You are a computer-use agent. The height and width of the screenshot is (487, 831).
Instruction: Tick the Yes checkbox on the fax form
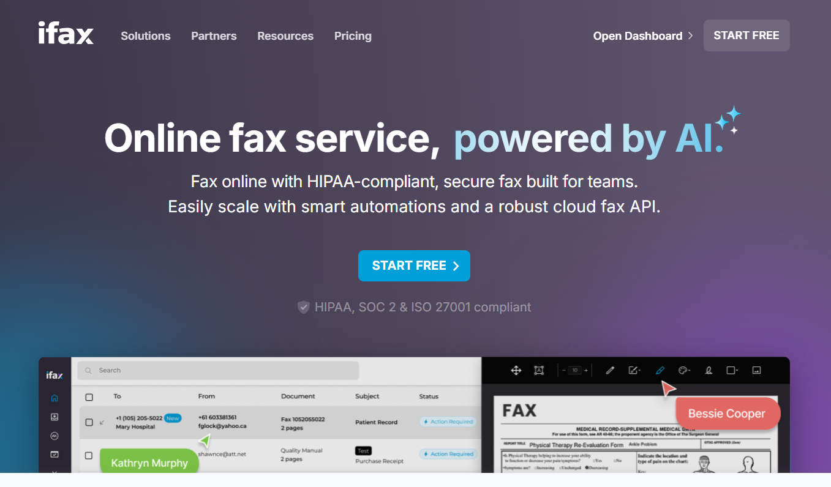coord(595,460)
